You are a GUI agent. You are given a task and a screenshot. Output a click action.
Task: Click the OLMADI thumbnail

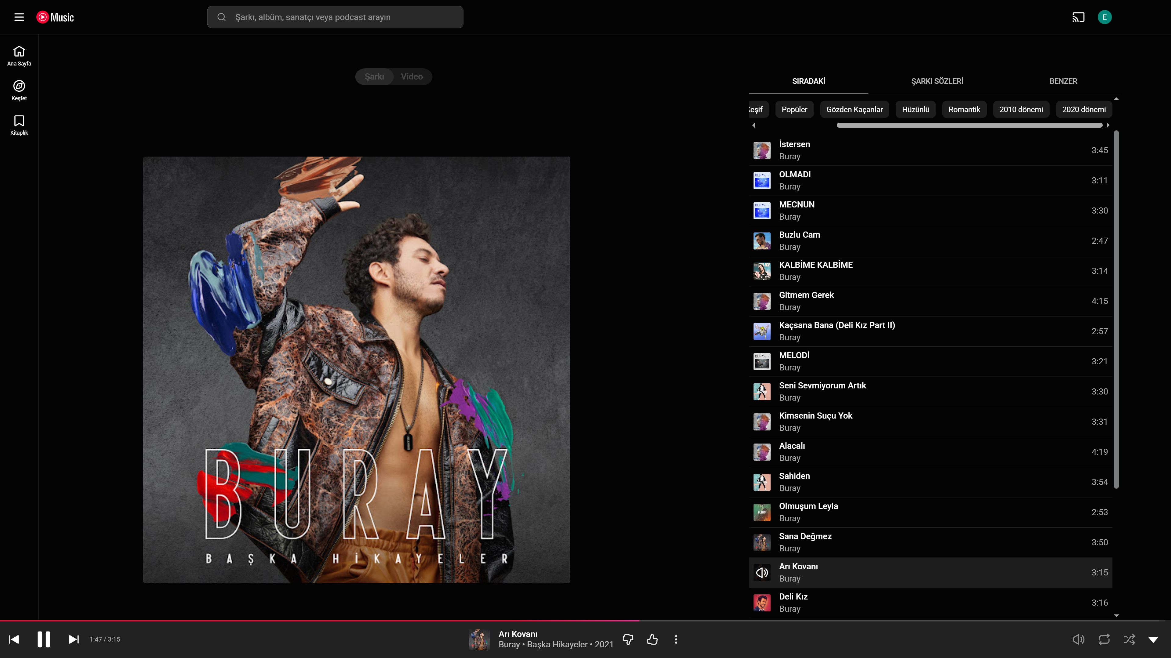[x=762, y=181]
